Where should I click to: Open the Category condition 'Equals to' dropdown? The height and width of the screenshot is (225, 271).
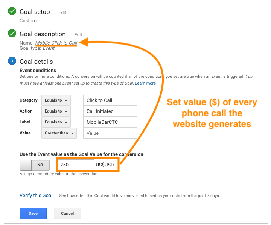tap(56, 100)
